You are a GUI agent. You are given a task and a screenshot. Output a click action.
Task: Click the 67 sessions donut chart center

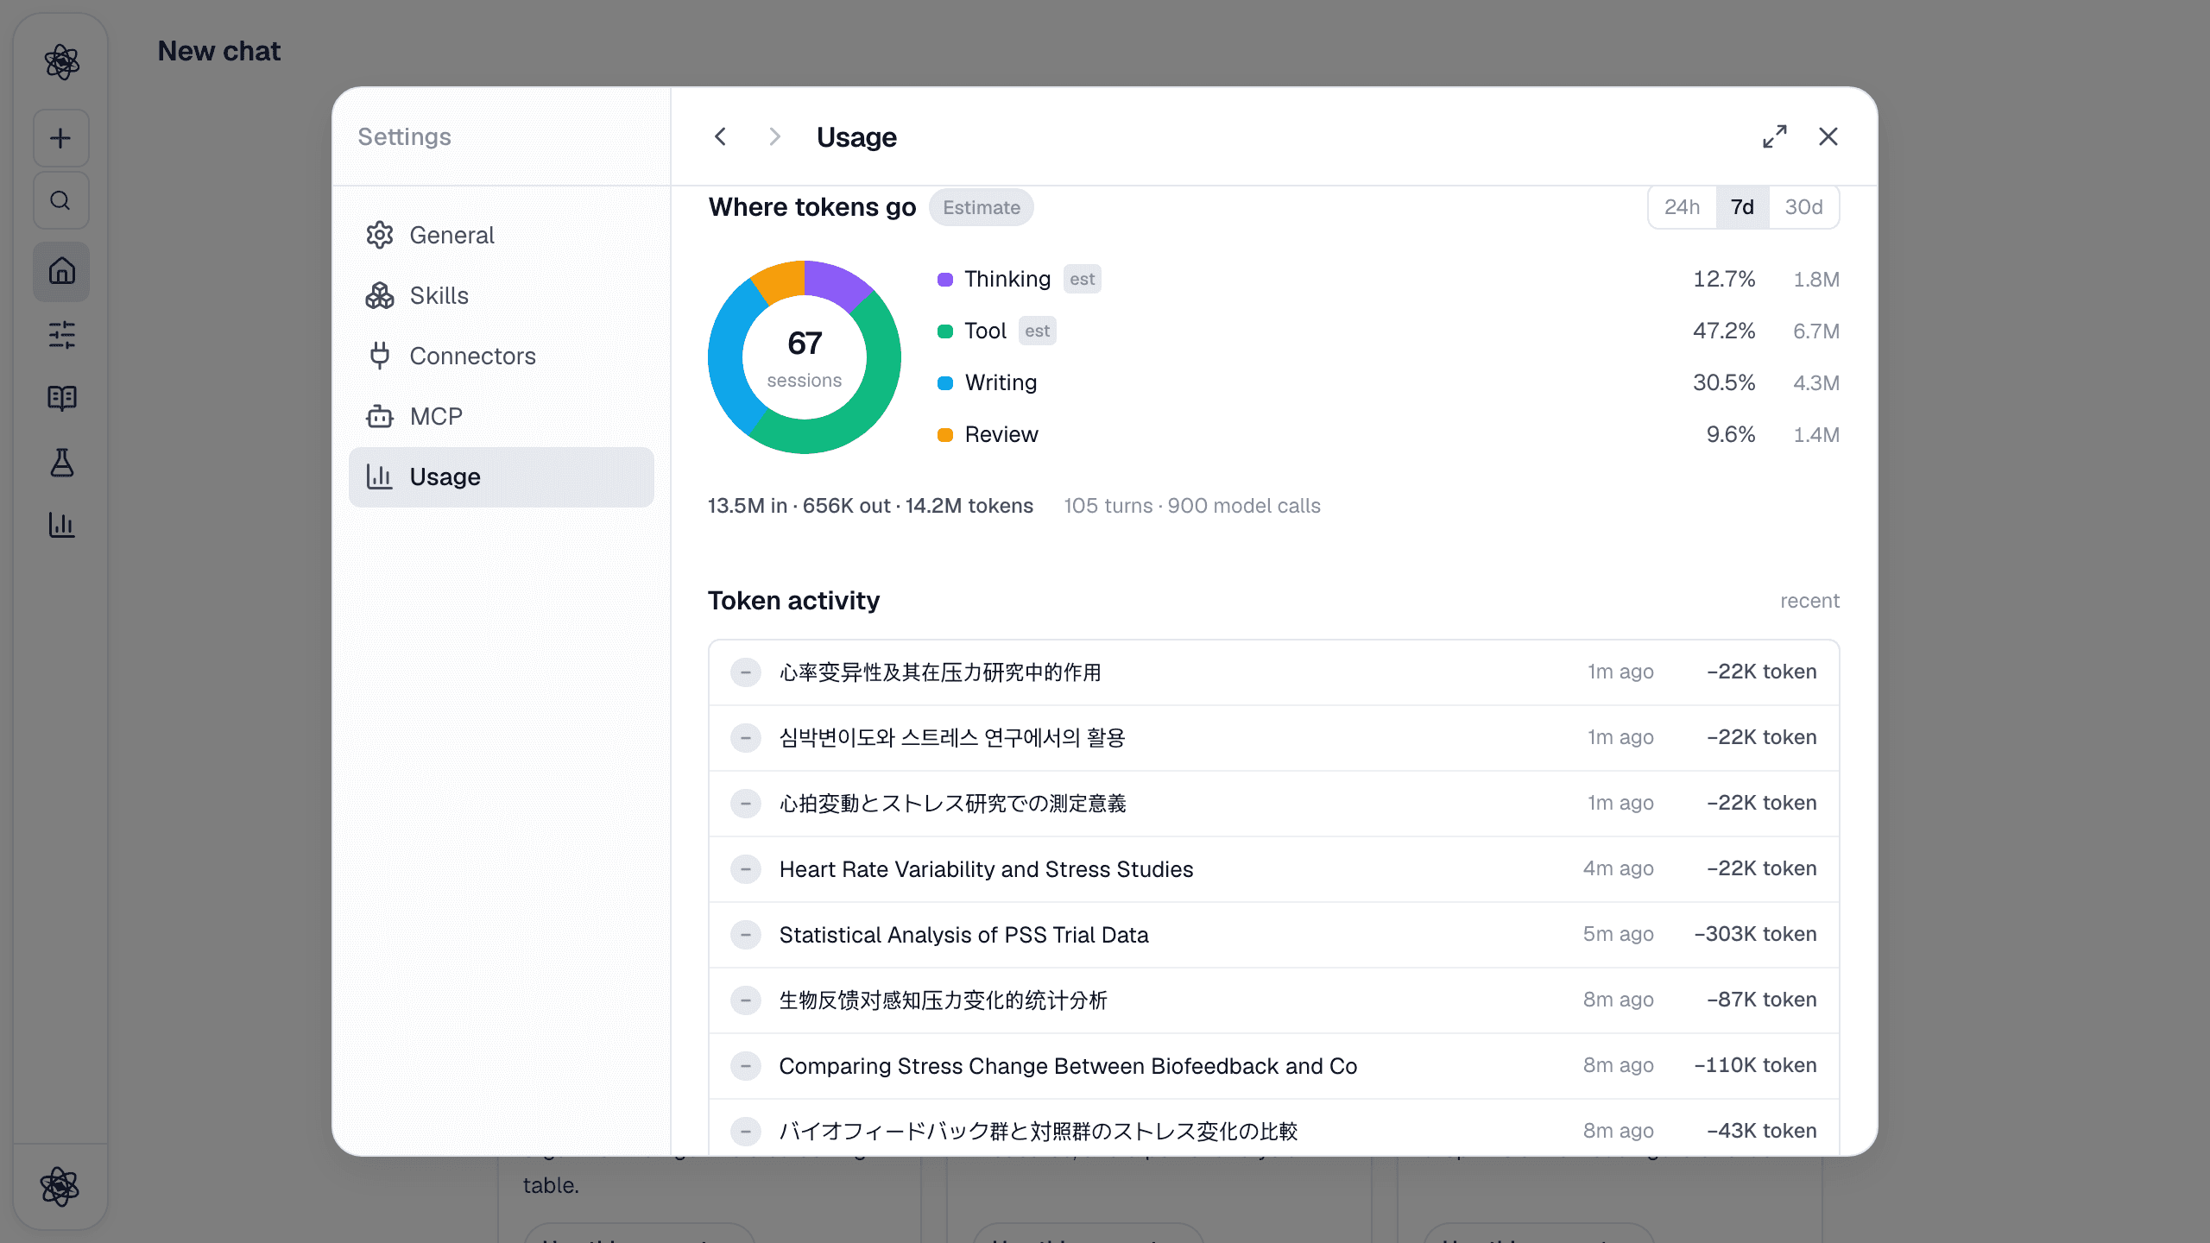(x=804, y=357)
